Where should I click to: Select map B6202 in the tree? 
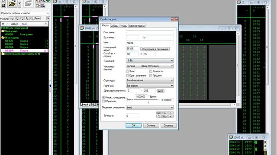[25, 44]
